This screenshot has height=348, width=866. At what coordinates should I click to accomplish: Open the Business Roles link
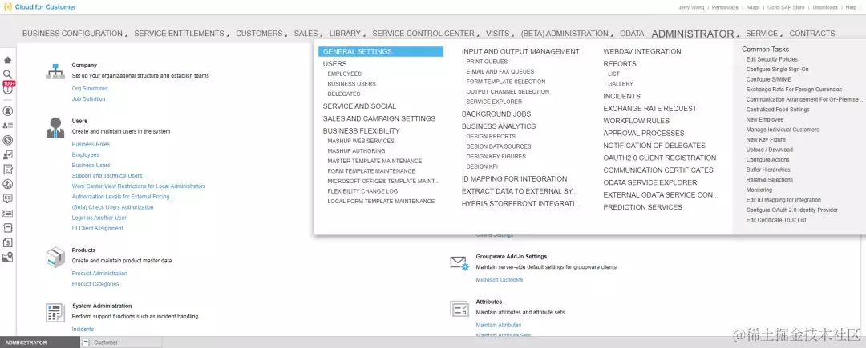[x=91, y=144]
